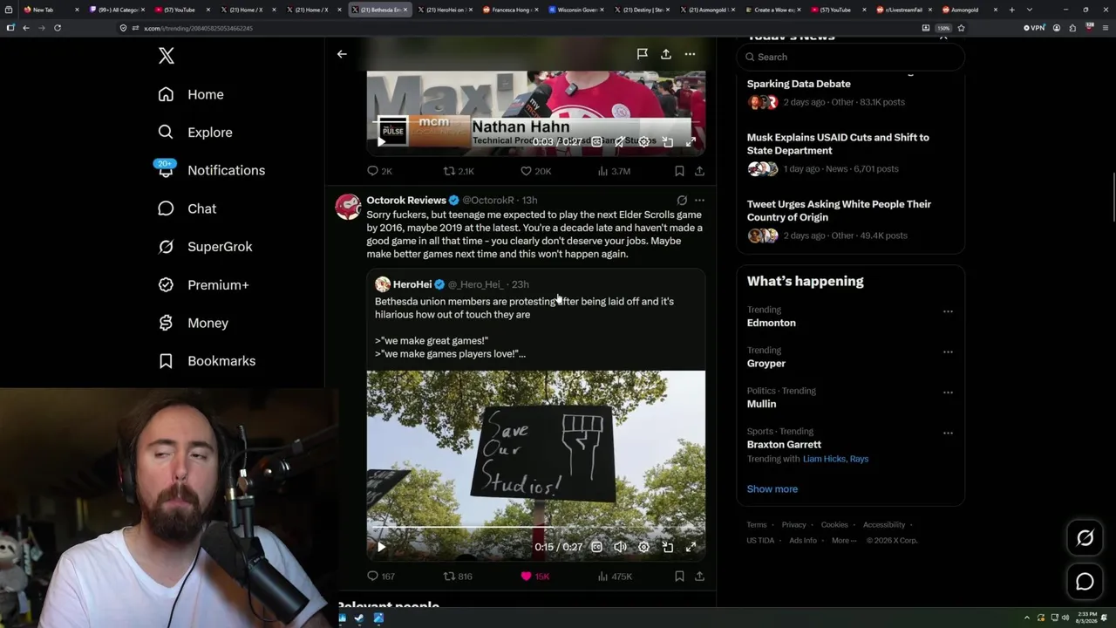Screen dimensions: 1116x628
Task: View analytics for the post with 475K views
Action: click(x=615, y=577)
